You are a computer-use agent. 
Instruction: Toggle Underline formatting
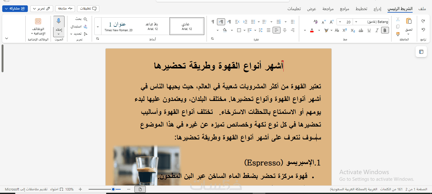coord(369,30)
